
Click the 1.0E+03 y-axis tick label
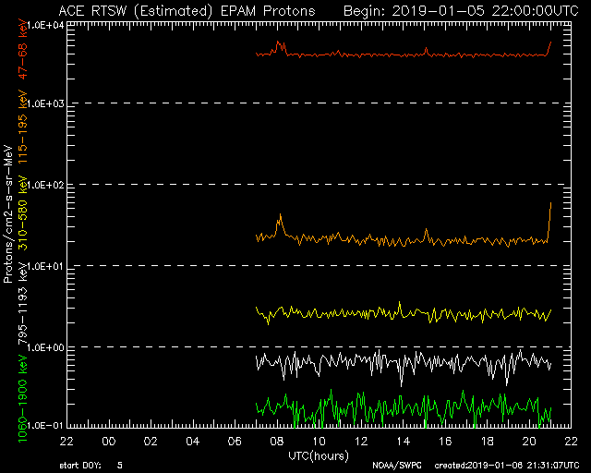click(44, 103)
